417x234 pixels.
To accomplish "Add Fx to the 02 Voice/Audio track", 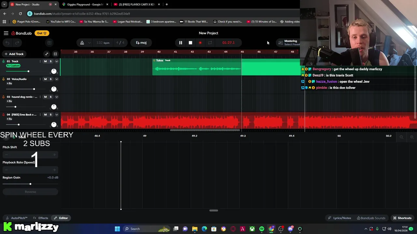I will coord(9,84).
